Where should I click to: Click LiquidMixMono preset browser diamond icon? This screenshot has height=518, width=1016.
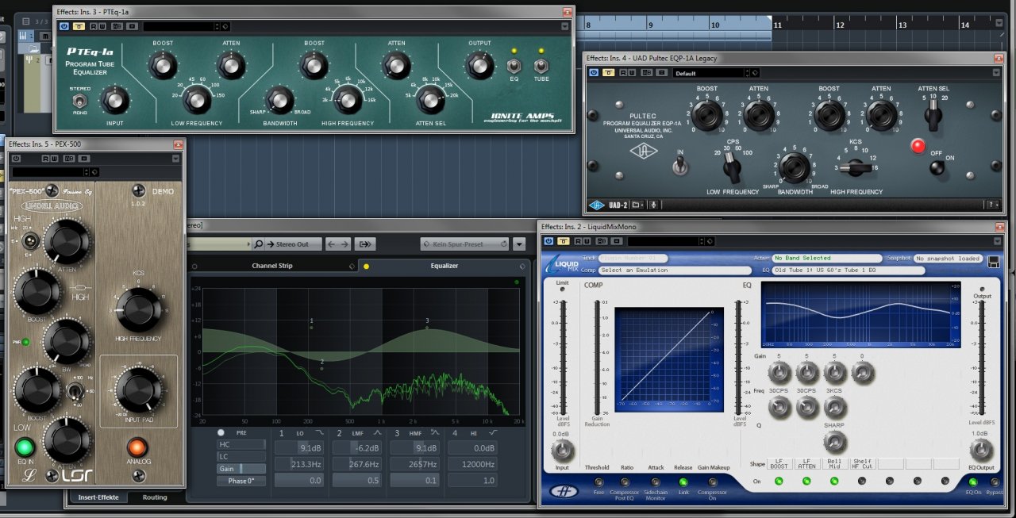710,240
